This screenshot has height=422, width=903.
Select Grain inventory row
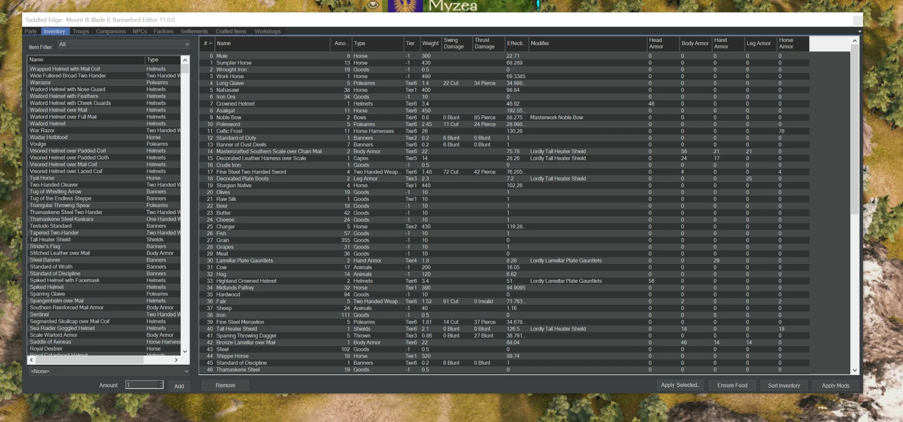pos(504,240)
